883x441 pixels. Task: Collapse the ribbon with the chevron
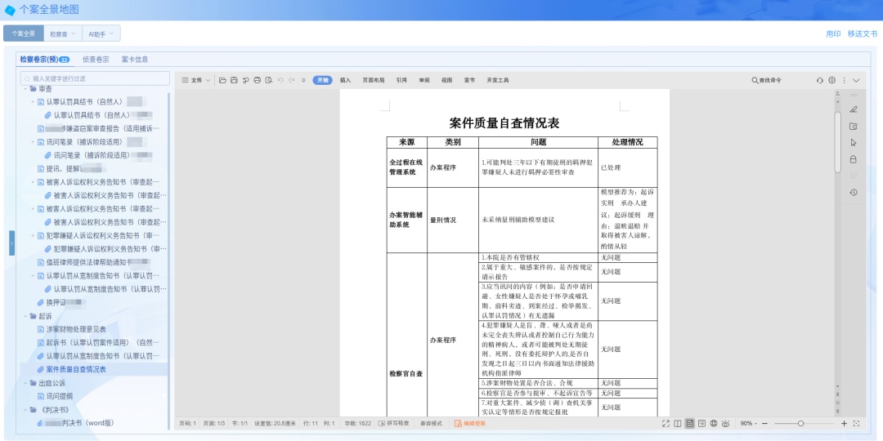coord(856,80)
